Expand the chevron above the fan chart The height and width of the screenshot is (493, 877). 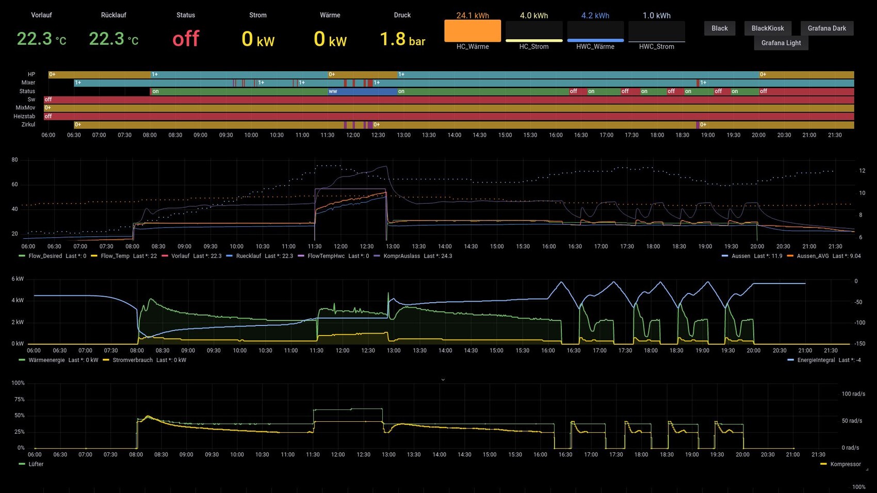tap(443, 380)
